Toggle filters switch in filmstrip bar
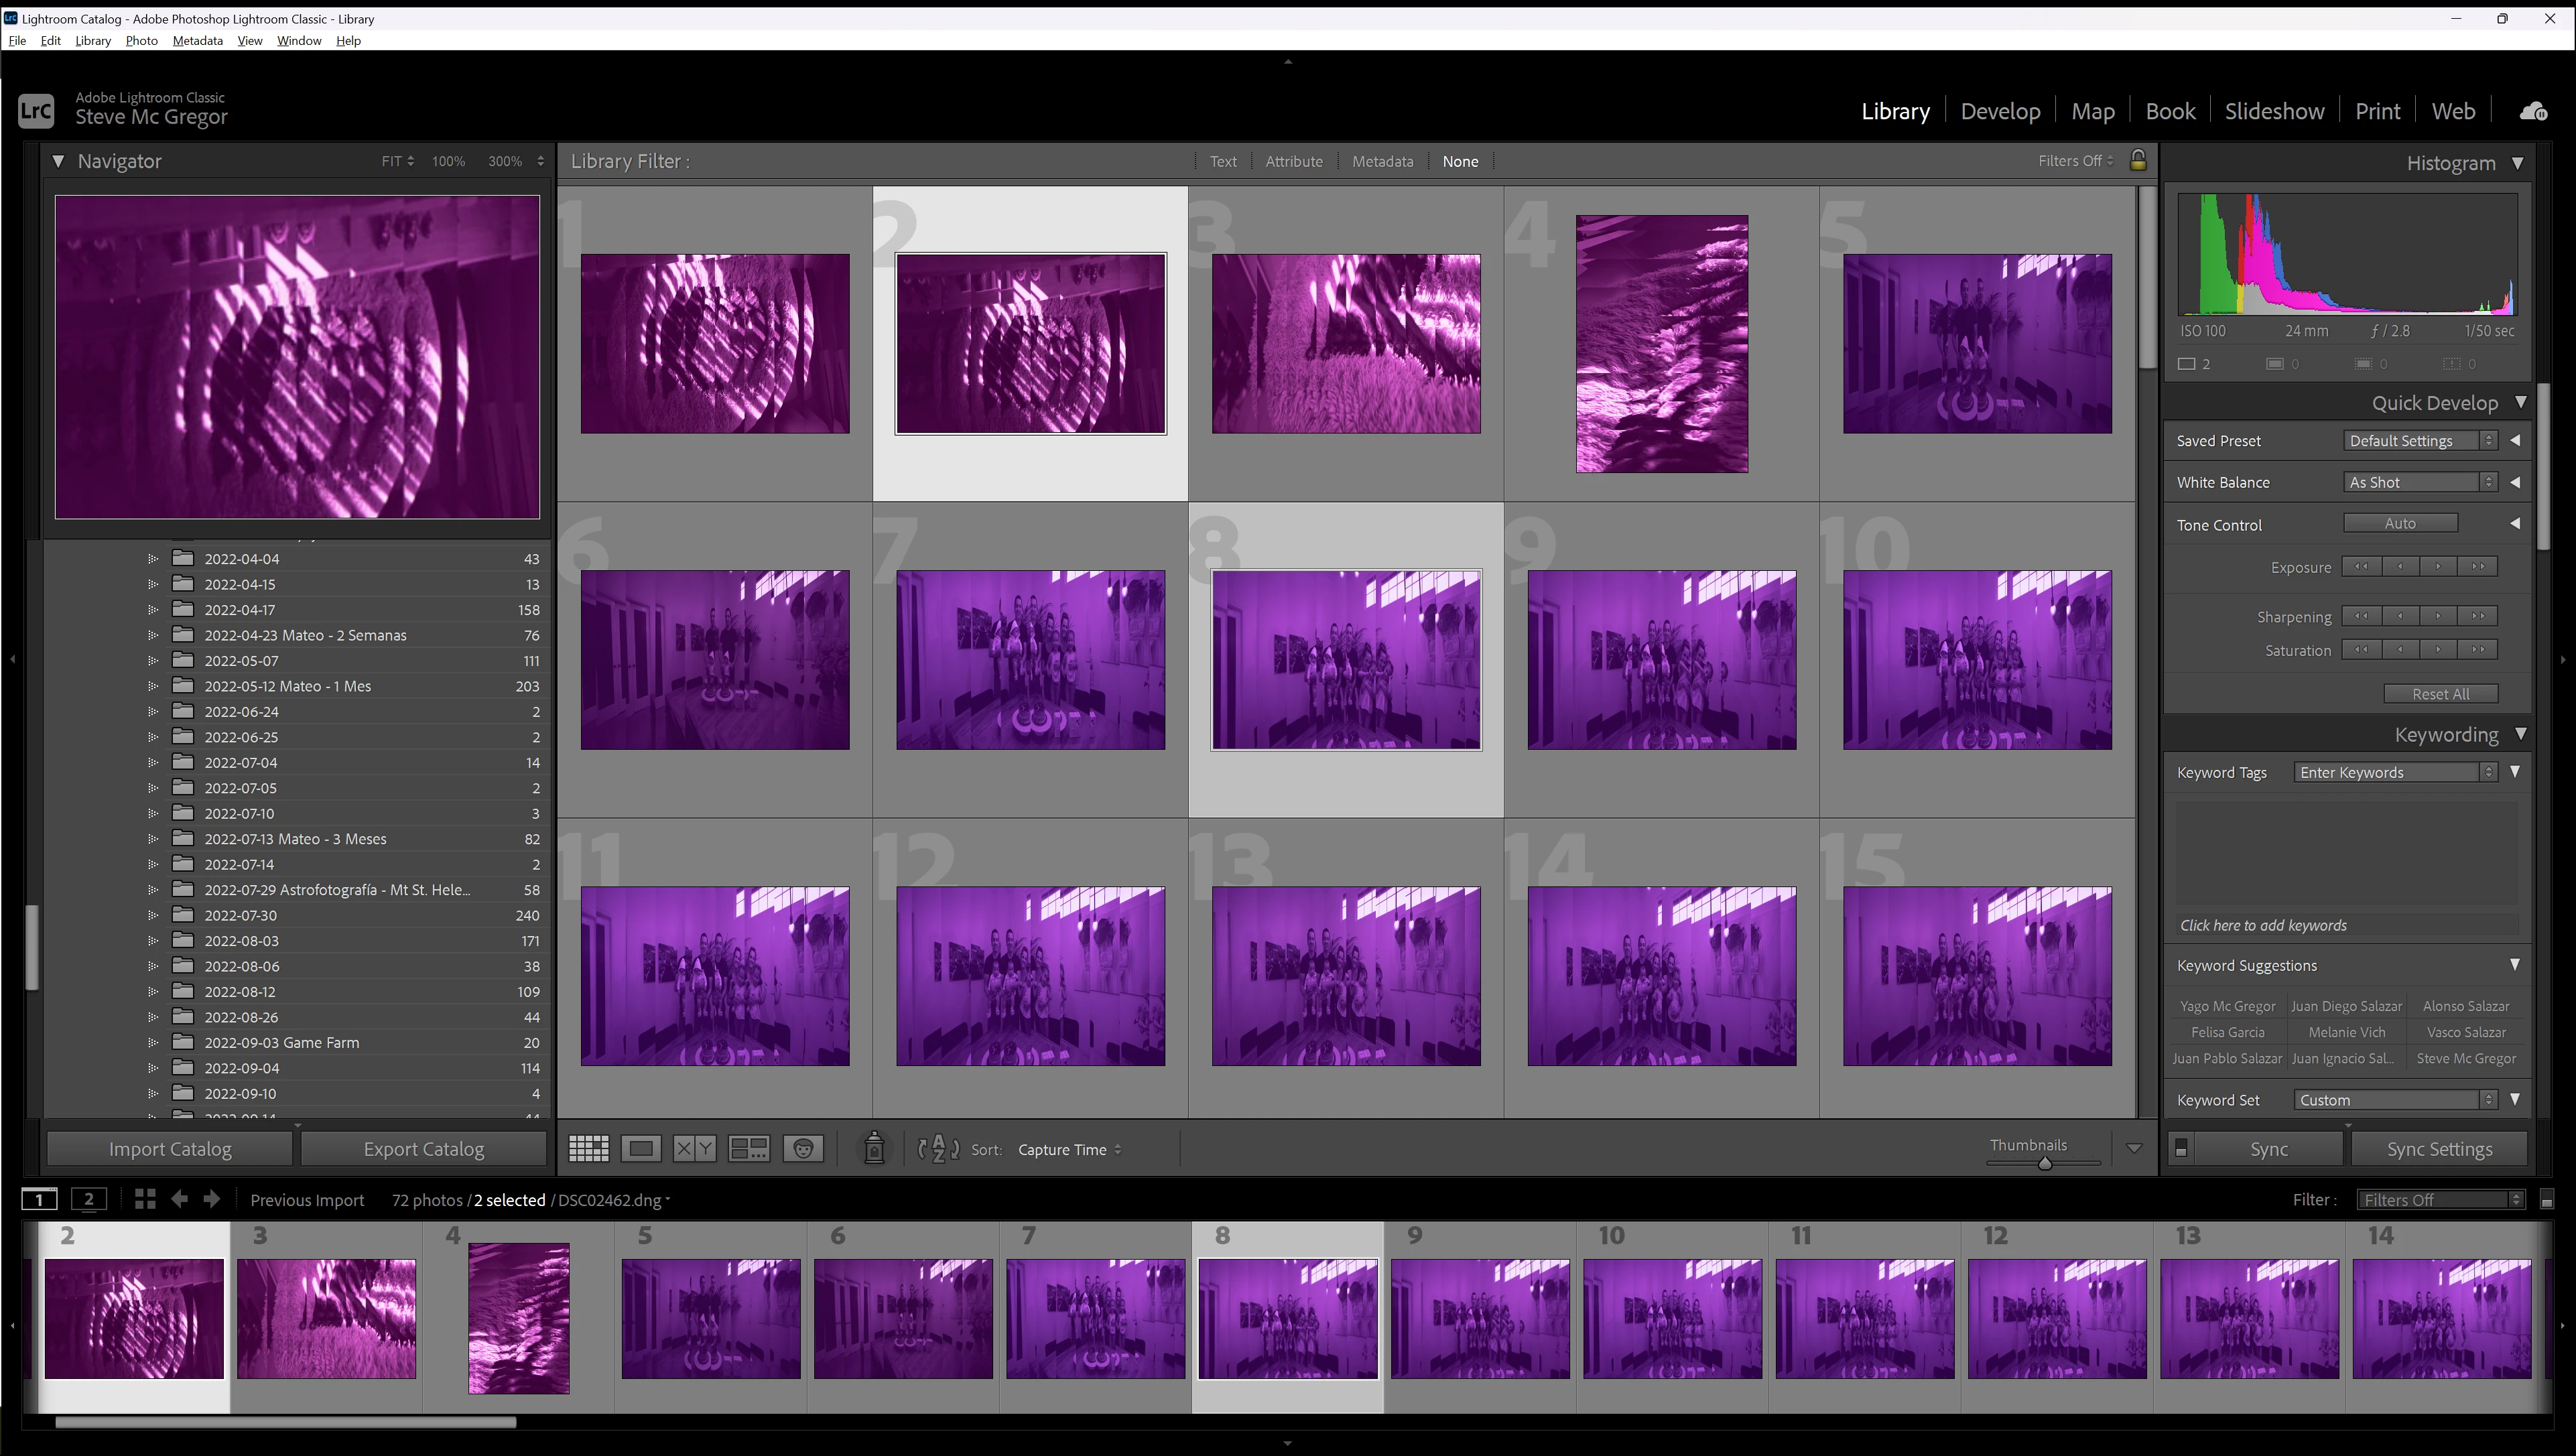 click(2547, 1200)
